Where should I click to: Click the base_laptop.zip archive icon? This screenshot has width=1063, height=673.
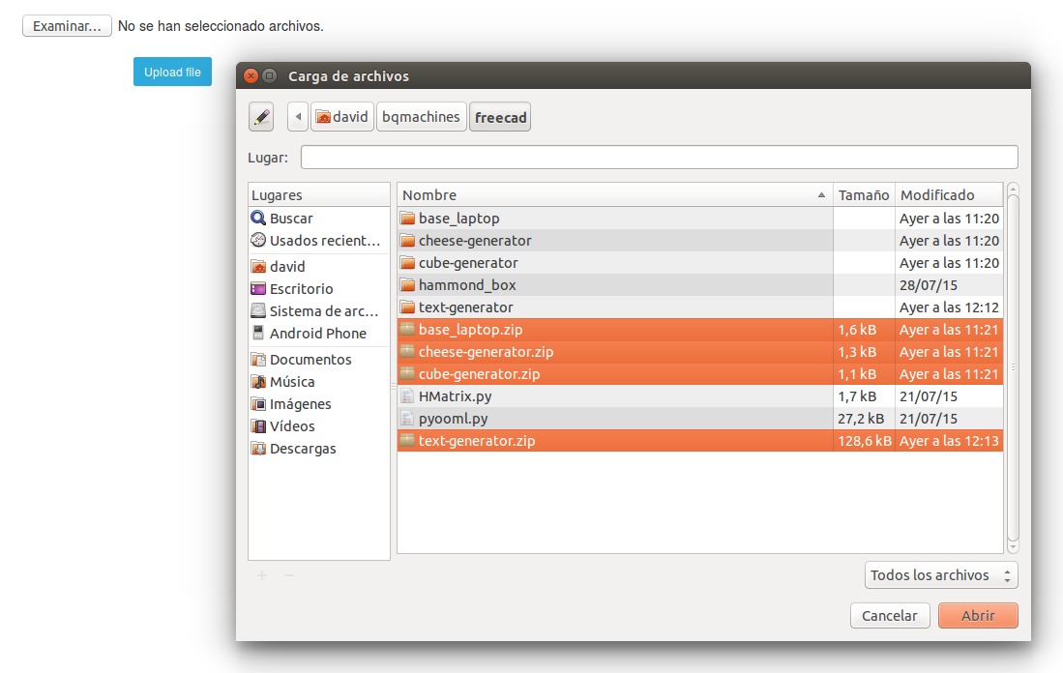(x=407, y=330)
